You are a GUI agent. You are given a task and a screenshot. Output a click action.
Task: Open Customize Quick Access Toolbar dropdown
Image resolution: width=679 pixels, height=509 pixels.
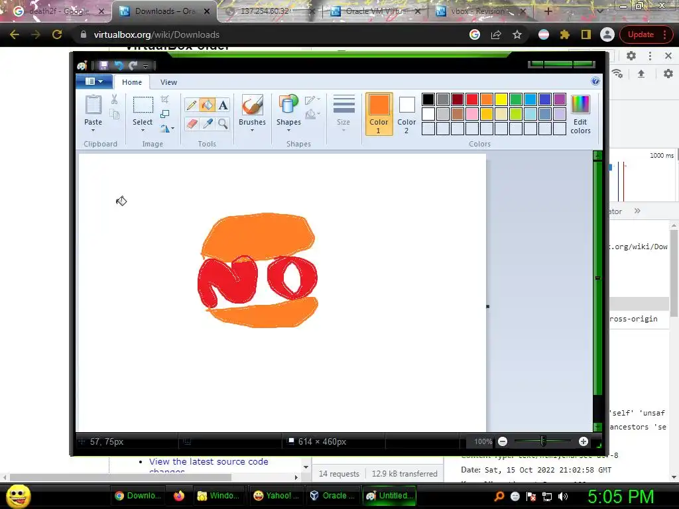tap(145, 66)
